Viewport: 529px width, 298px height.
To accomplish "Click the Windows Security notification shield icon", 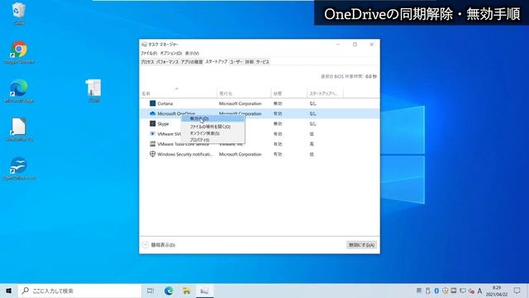I will click(x=152, y=154).
